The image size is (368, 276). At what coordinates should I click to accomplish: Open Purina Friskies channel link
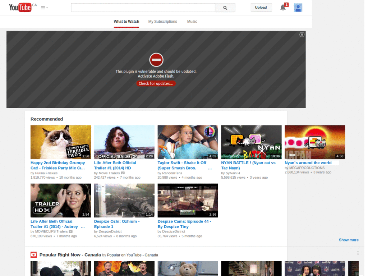tap(46, 173)
